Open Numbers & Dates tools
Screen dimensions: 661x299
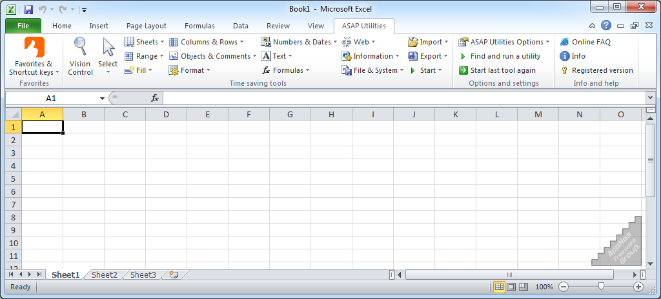tap(299, 42)
